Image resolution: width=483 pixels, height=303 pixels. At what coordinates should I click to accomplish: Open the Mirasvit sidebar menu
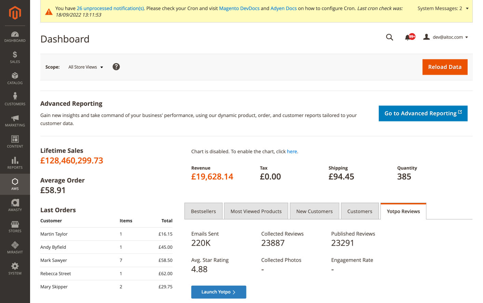[x=15, y=247]
